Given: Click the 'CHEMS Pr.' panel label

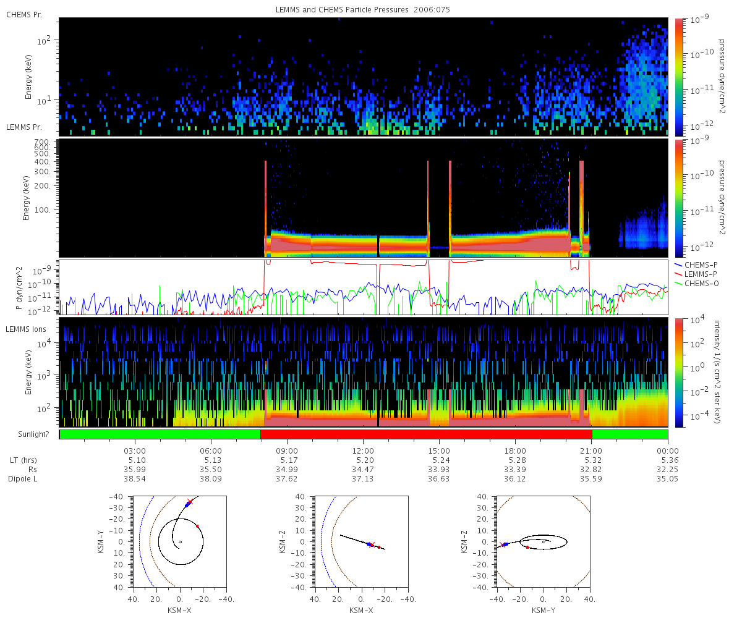Looking at the screenshot, I should tap(24, 15).
